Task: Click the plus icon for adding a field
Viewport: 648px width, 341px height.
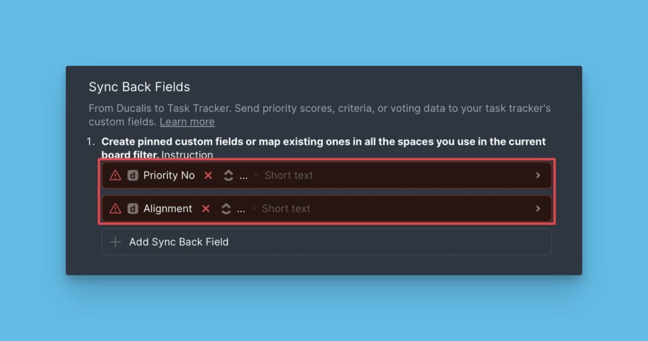Action: tap(115, 242)
